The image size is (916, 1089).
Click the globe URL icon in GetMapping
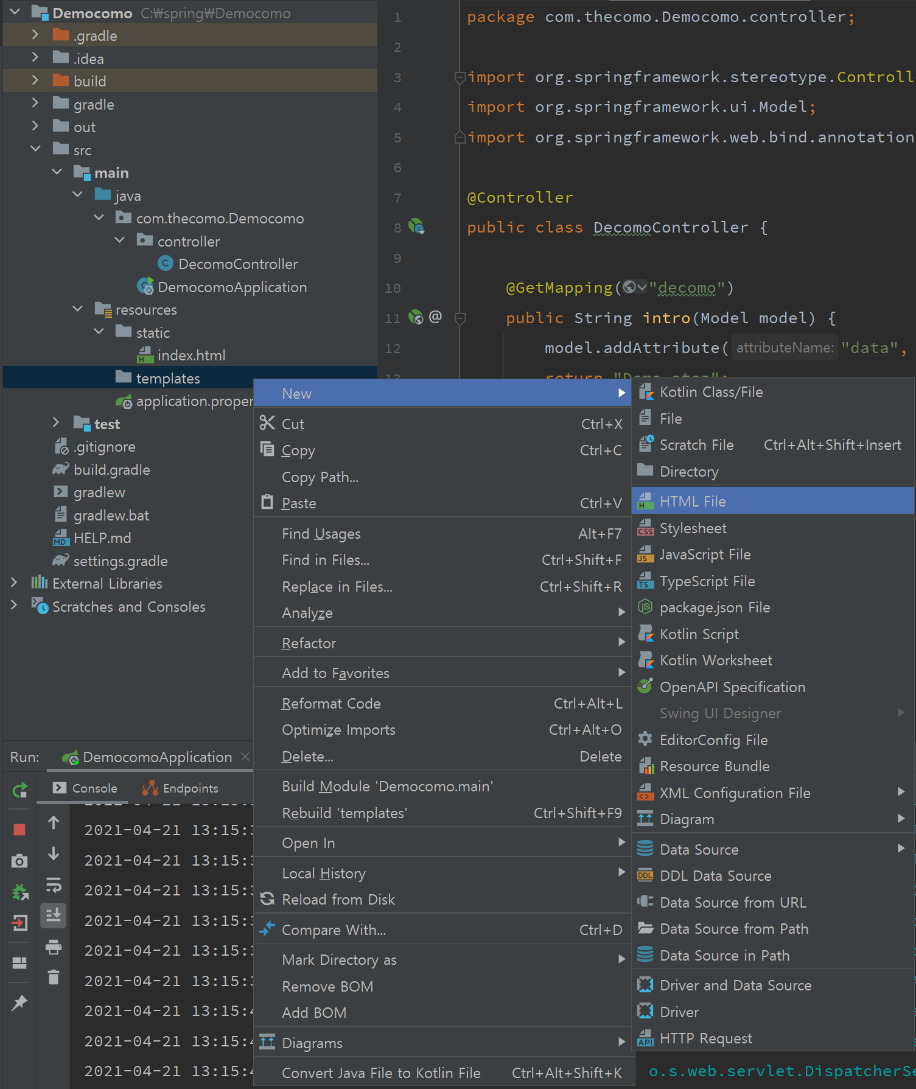(x=630, y=287)
